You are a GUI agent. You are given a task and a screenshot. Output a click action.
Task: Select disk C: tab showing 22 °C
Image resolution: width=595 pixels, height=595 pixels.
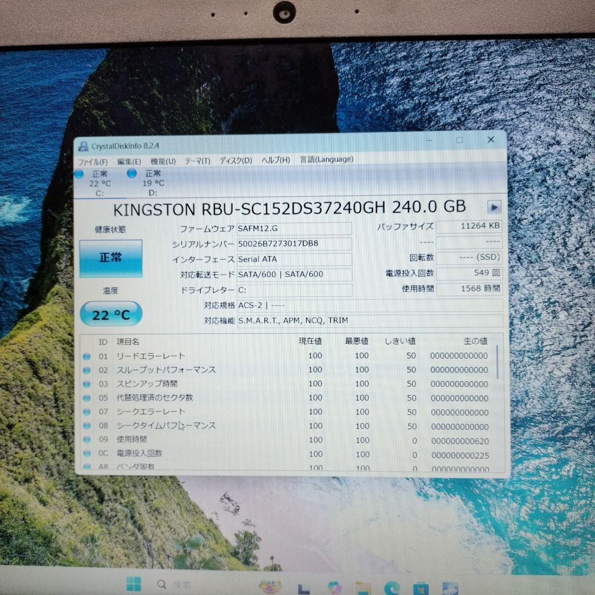tap(100, 183)
